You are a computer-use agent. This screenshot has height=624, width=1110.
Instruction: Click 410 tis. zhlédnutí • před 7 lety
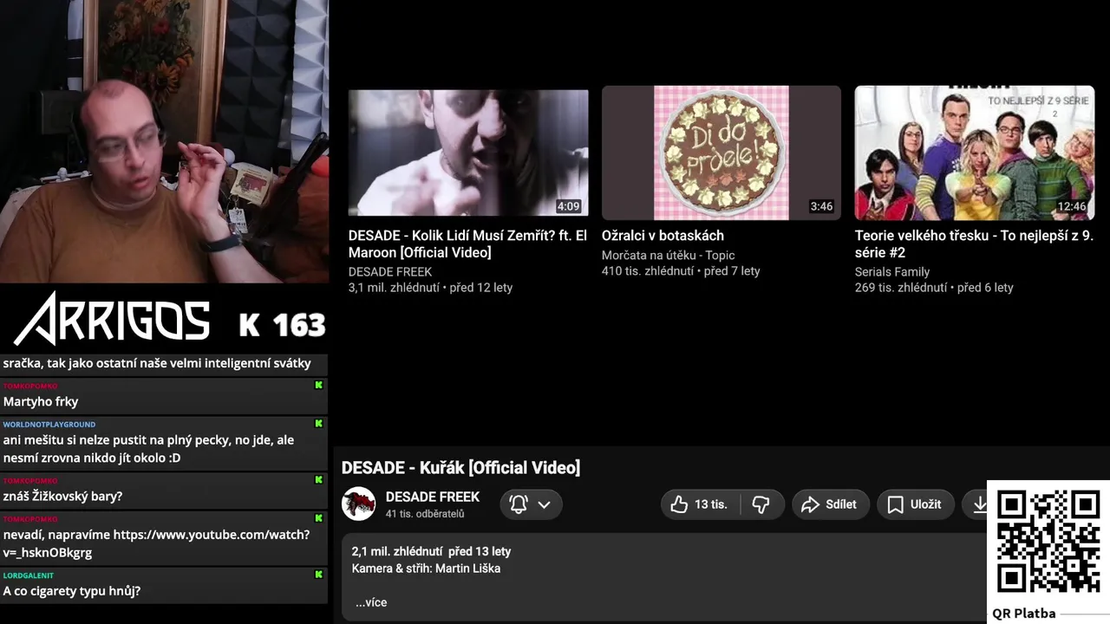coord(681,271)
